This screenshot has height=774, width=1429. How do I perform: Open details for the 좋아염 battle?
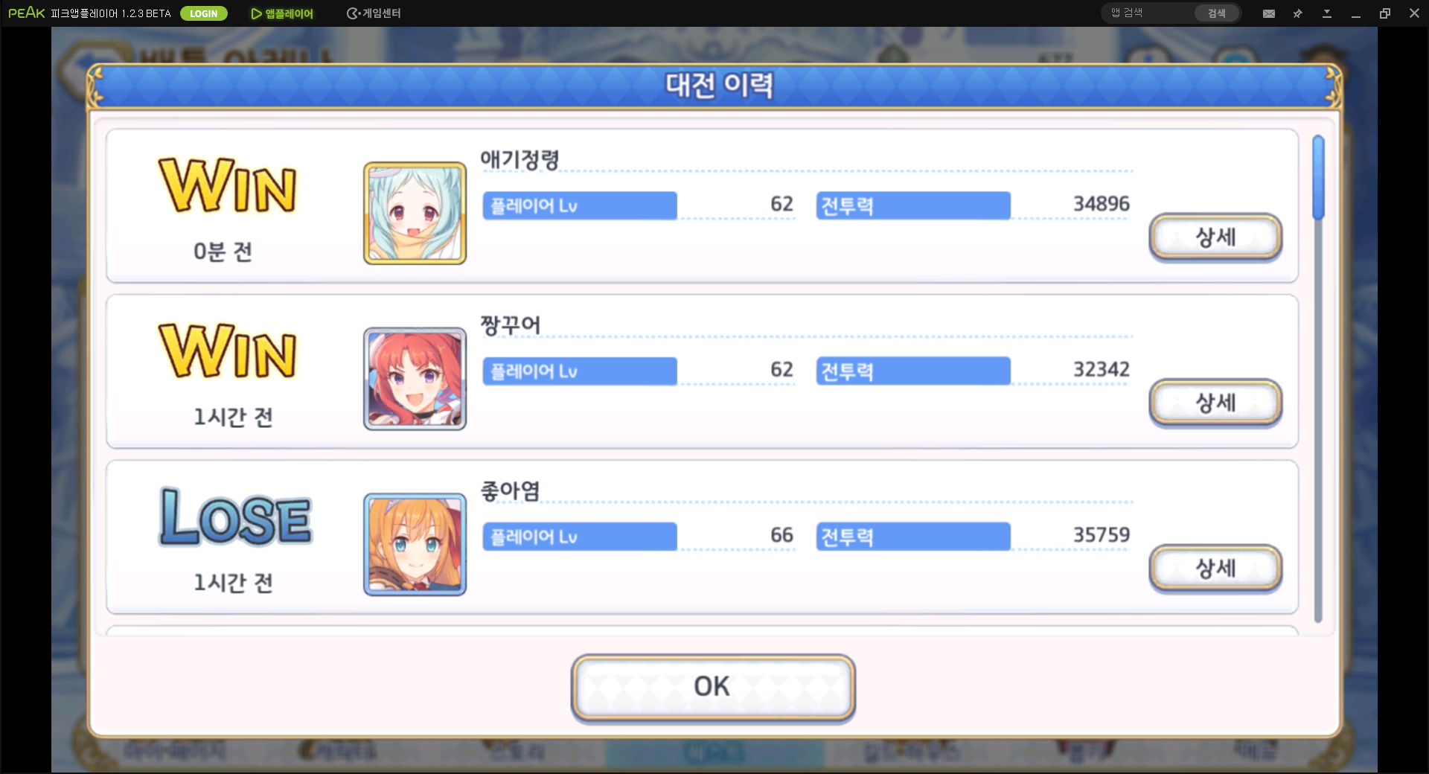[x=1215, y=569]
